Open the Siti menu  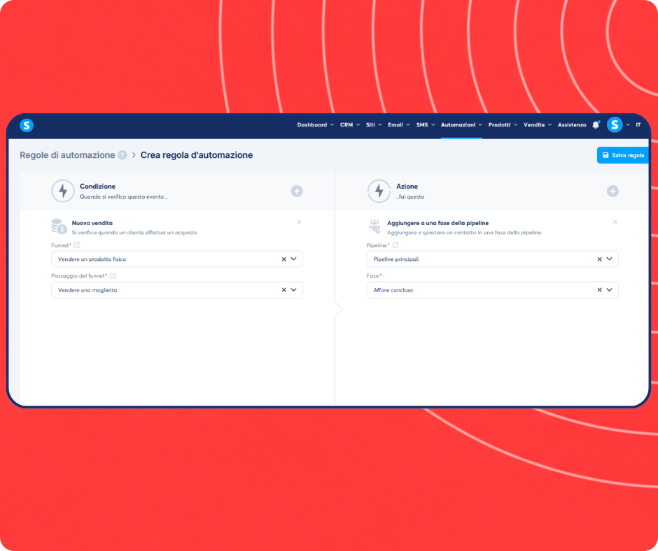(x=374, y=125)
